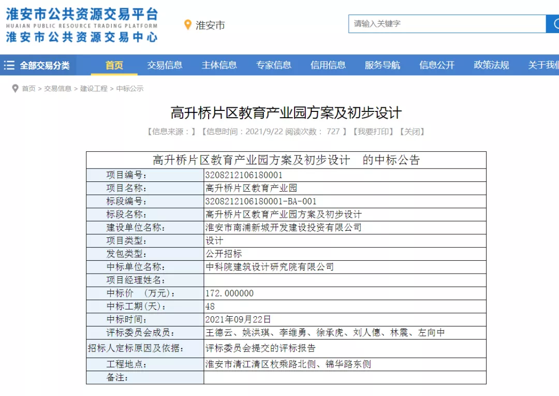Click the 淮安市公共资源交易平台 logo
Screen dimensions: 559x396
point(82,25)
